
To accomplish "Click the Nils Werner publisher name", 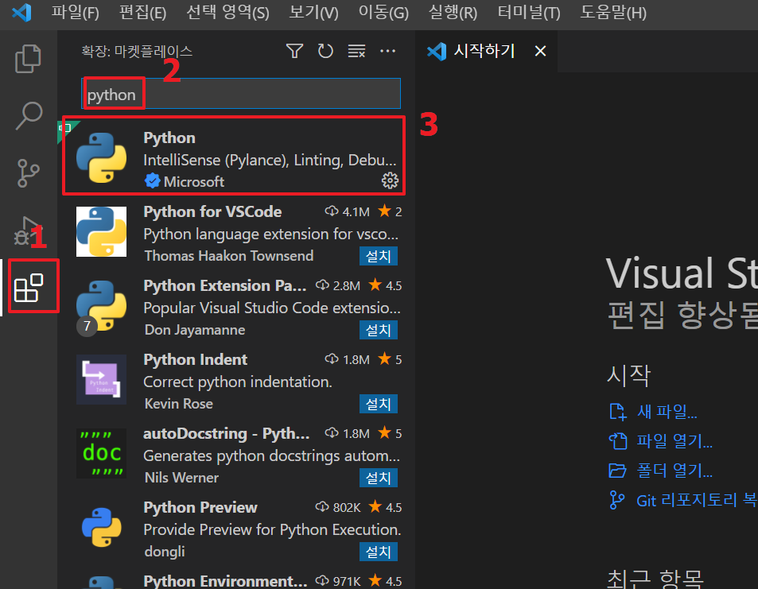I will (x=182, y=478).
